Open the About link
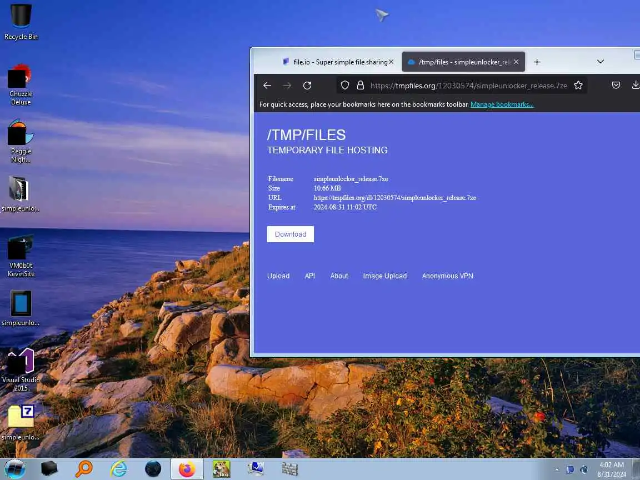640x480 pixels. (339, 276)
